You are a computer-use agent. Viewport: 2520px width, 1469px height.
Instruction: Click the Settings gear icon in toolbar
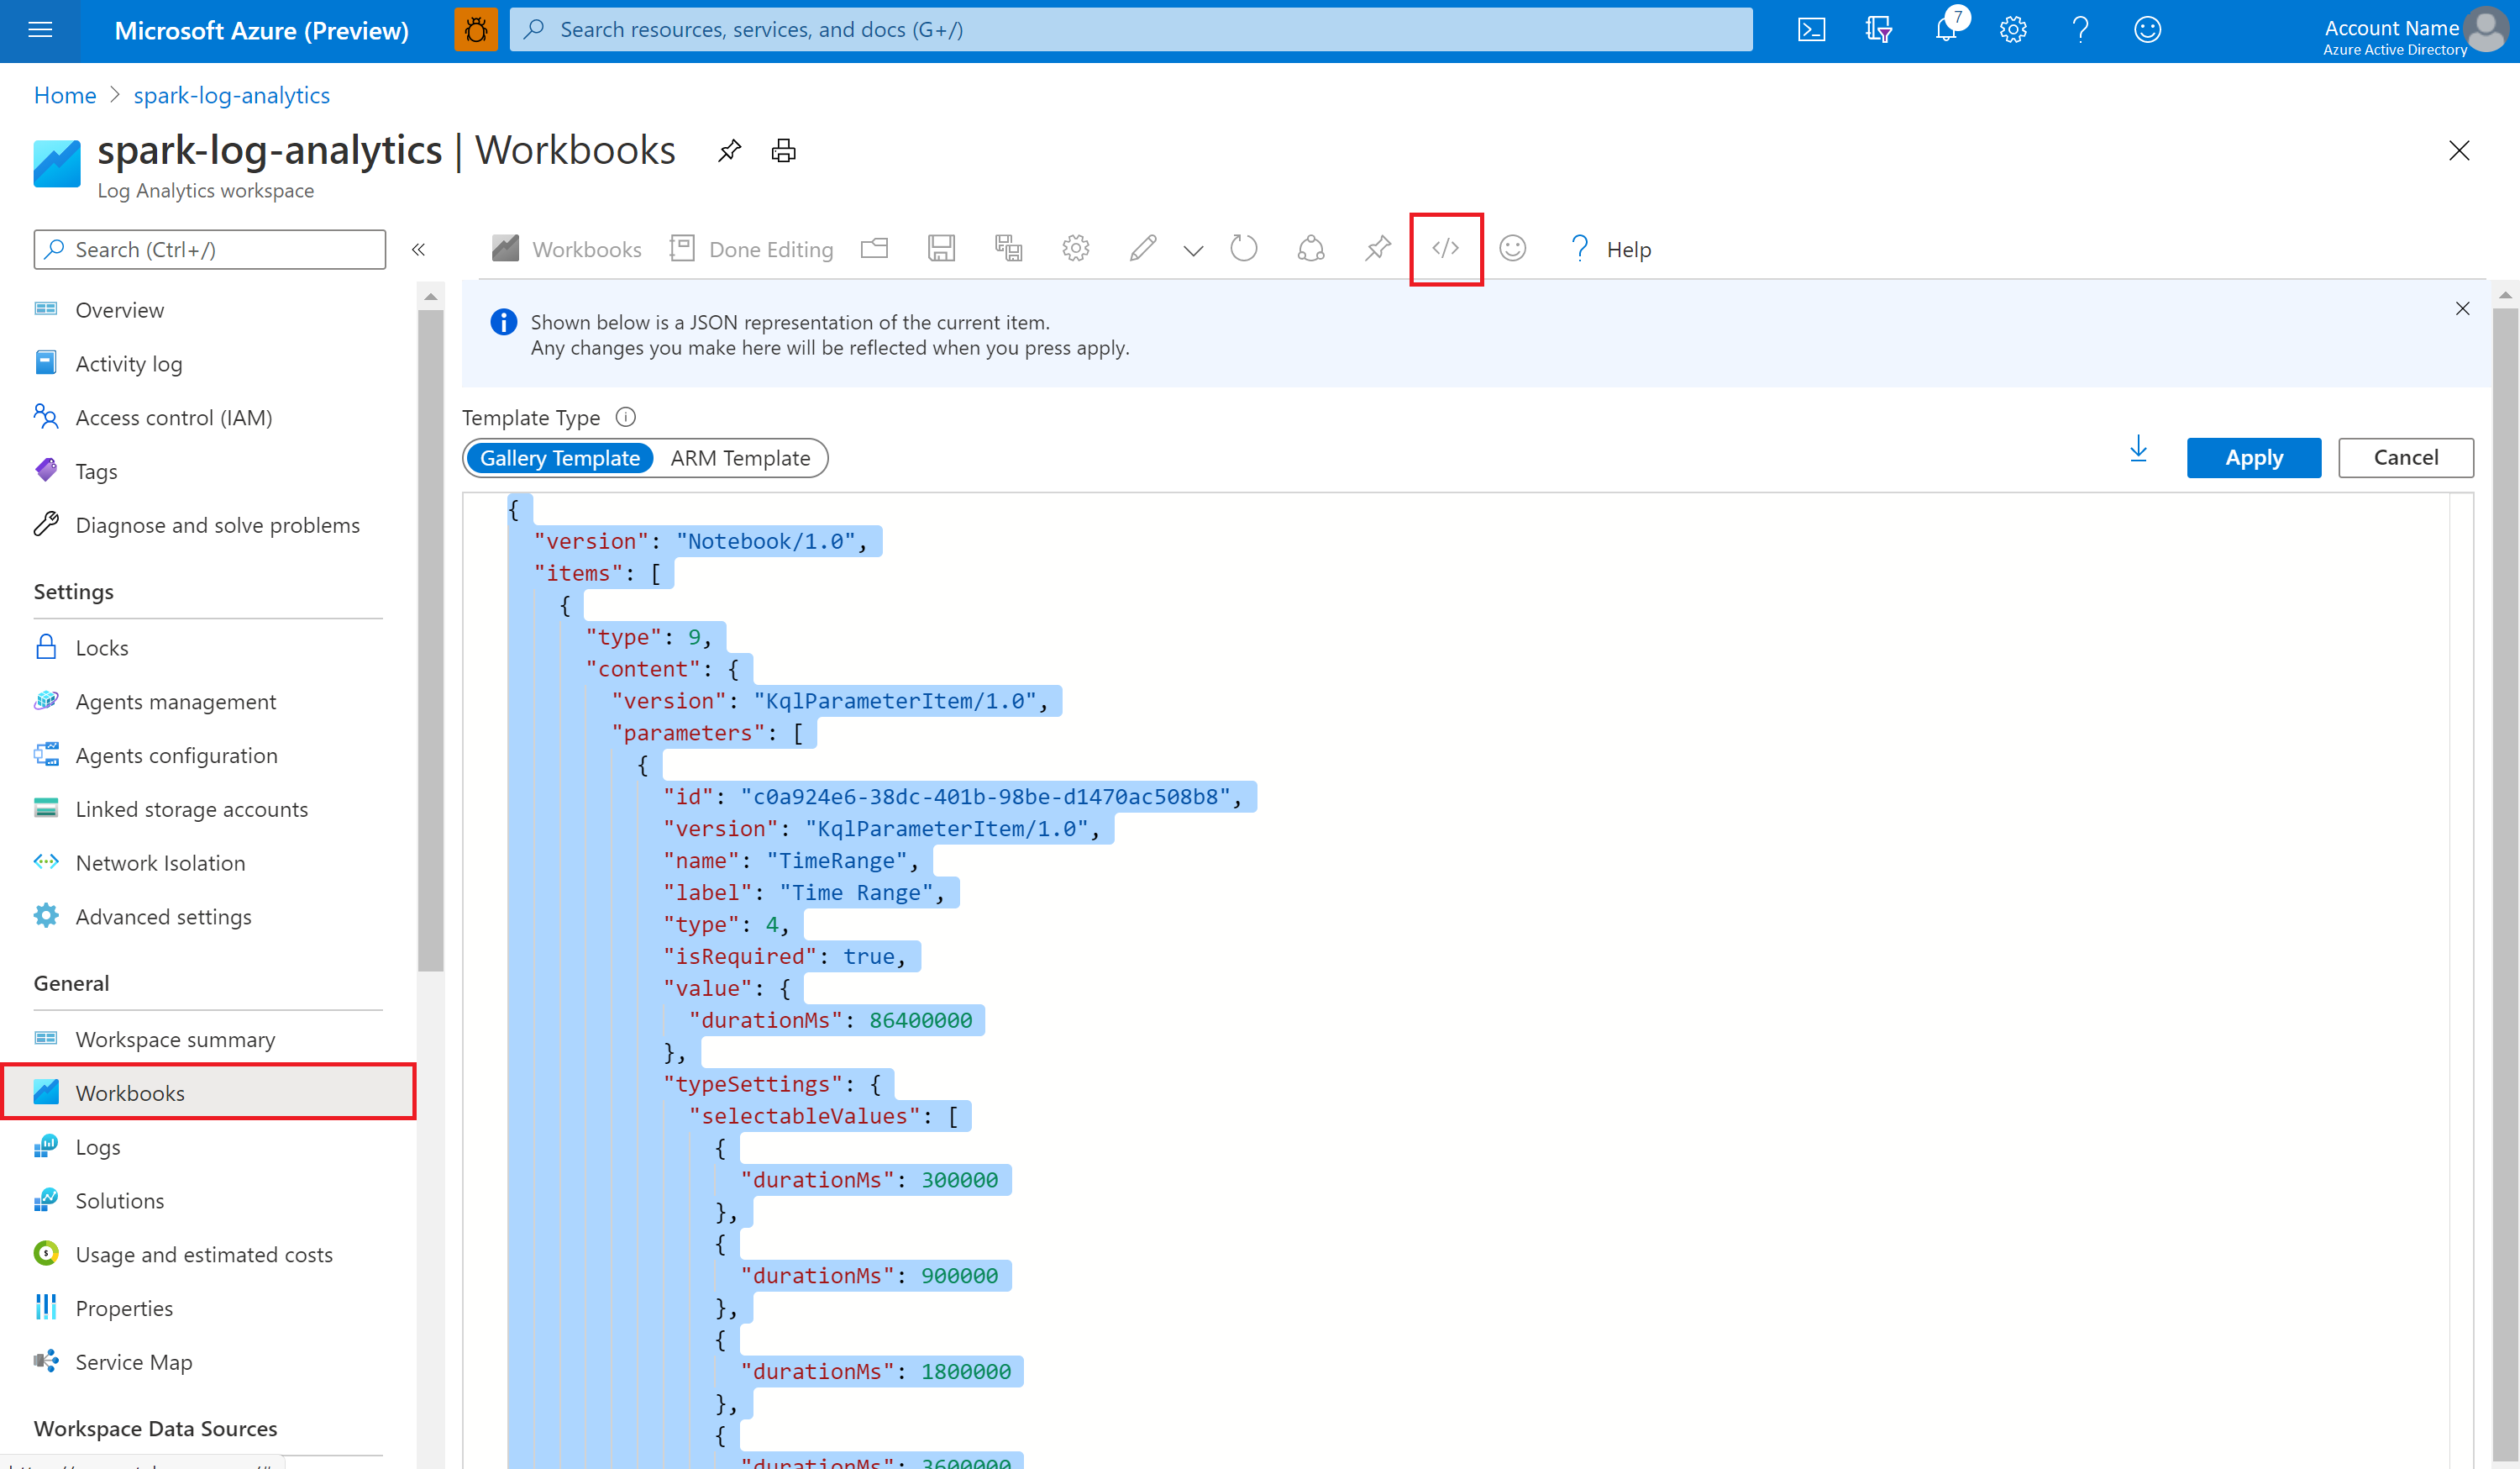point(1074,248)
